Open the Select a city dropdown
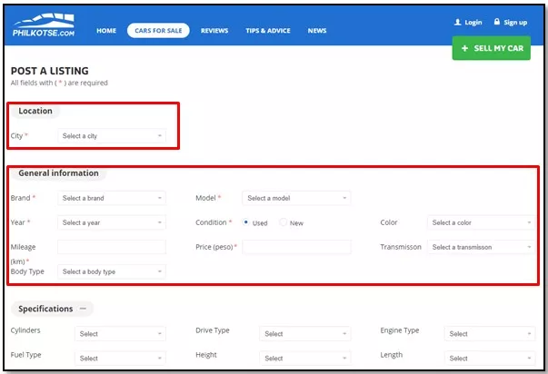Viewport: 548px width, 374px height. [112, 136]
